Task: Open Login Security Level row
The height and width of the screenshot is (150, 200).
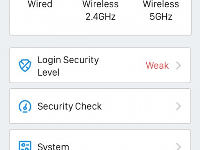Action: (x=100, y=66)
